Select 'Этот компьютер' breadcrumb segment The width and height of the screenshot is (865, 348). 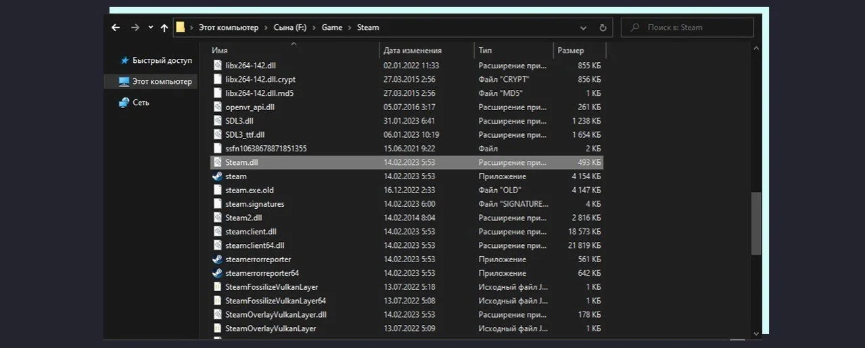(228, 28)
